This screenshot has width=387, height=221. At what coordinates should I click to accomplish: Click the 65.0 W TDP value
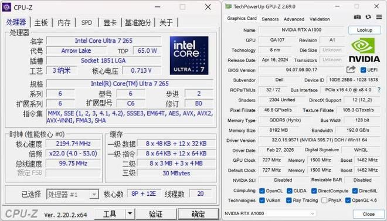147,51
